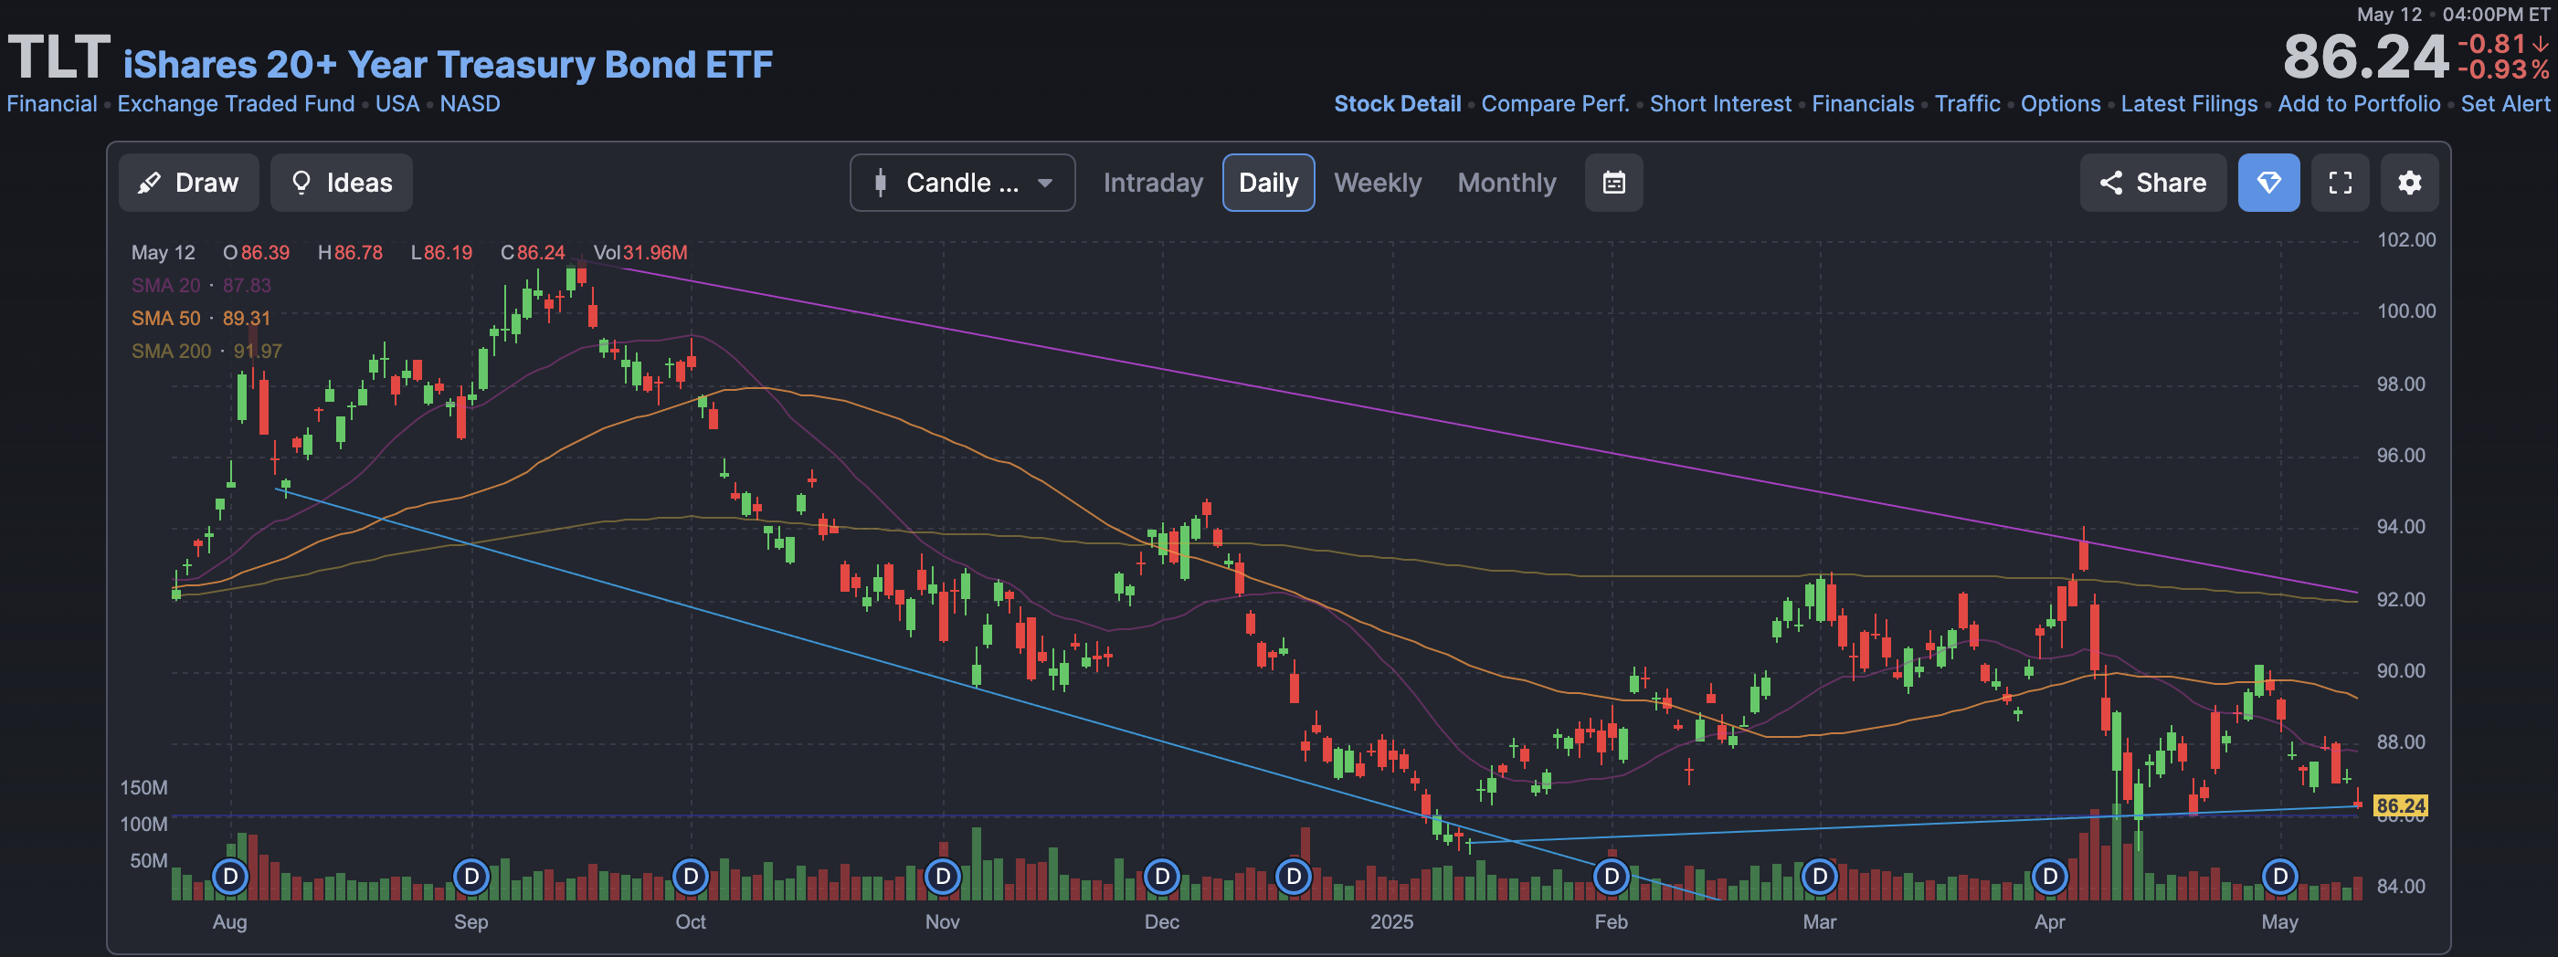The width and height of the screenshot is (2558, 957).
Task: Open the Options link
Action: (x=2060, y=103)
